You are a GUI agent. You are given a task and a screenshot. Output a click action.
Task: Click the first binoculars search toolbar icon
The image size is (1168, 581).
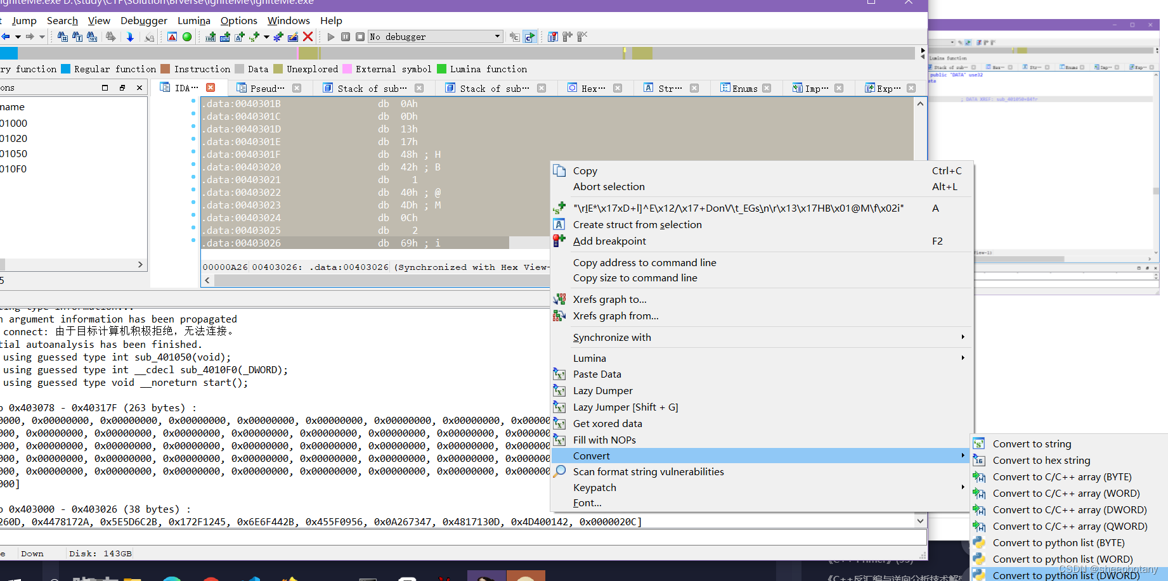coord(63,37)
